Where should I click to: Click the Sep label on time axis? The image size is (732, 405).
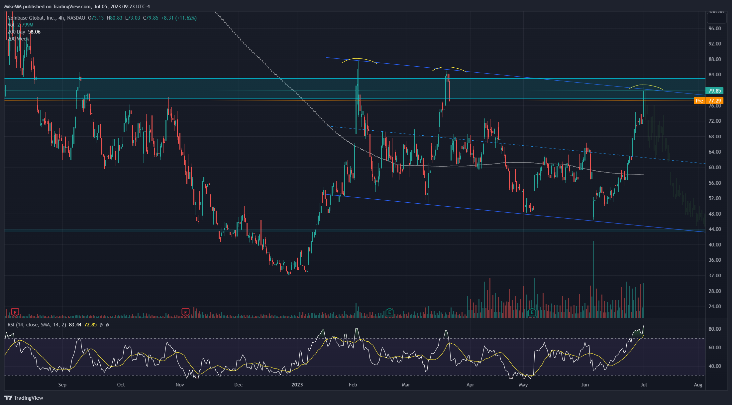click(x=62, y=385)
